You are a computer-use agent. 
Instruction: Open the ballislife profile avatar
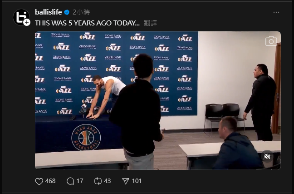(x=21, y=17)
